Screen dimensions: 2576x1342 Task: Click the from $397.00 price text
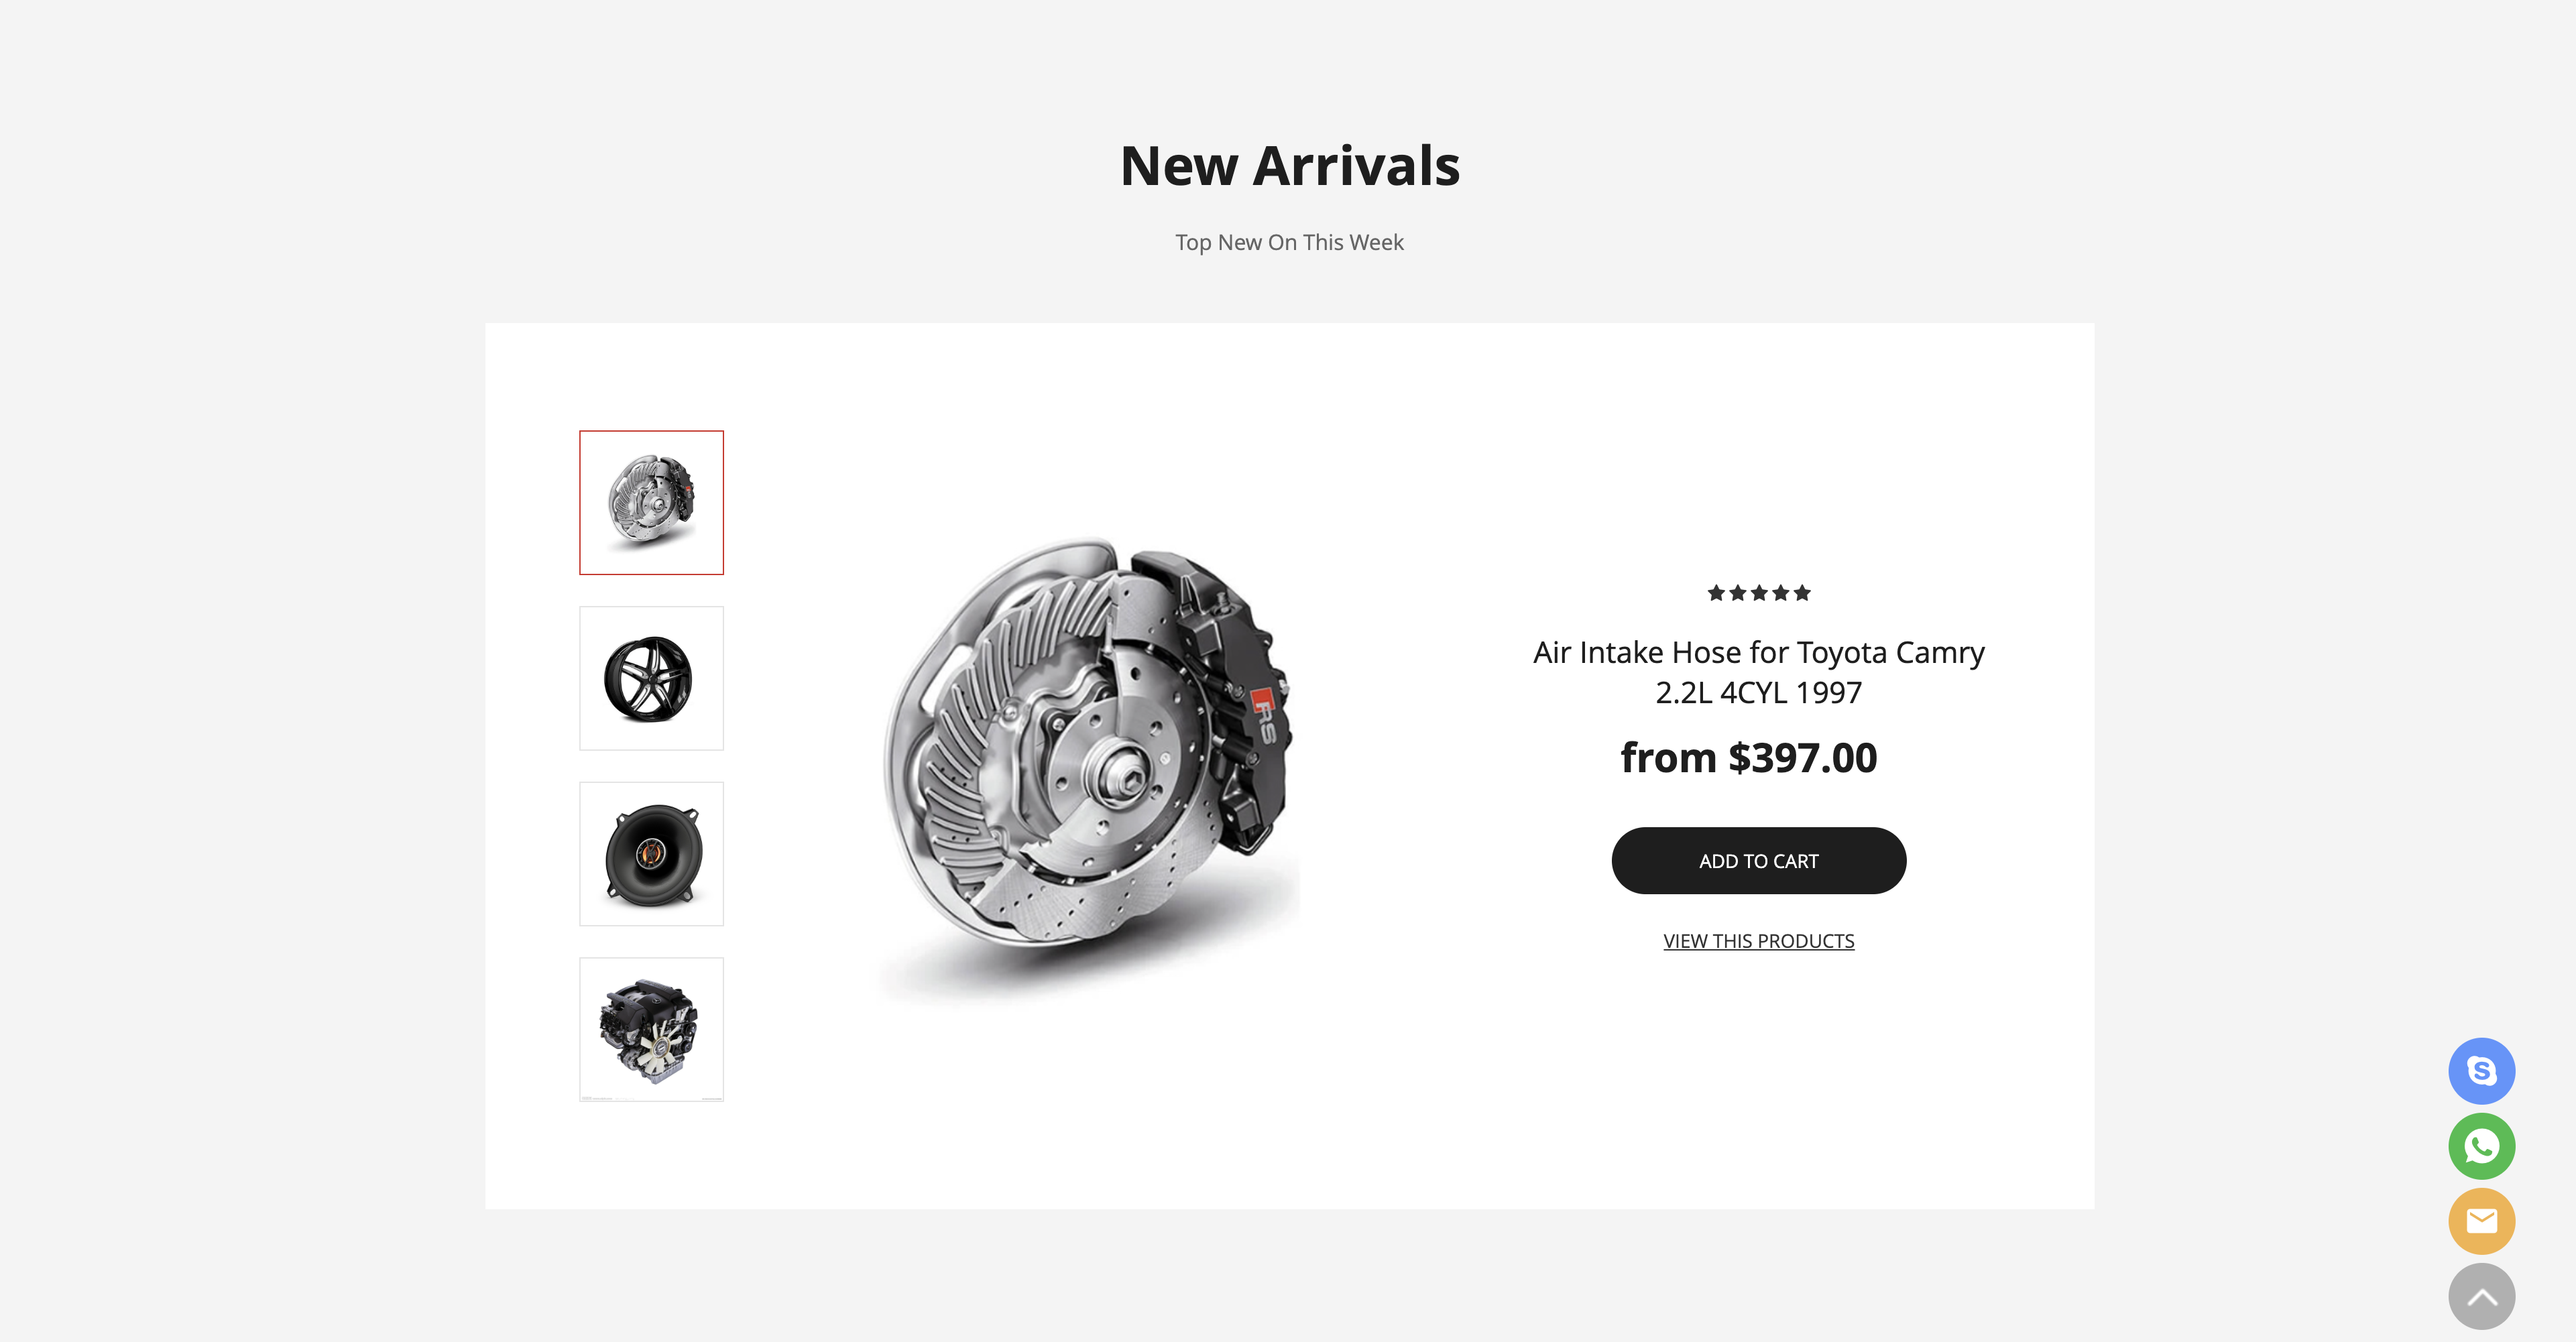[1748, 758]
